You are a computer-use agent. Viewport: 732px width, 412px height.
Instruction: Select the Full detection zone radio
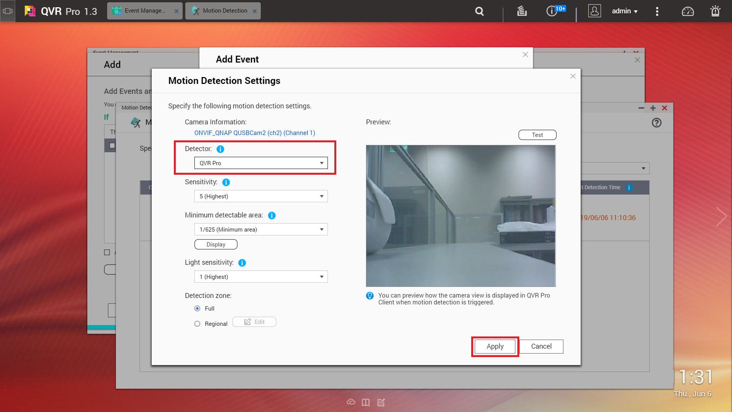(x=197, y=308)
